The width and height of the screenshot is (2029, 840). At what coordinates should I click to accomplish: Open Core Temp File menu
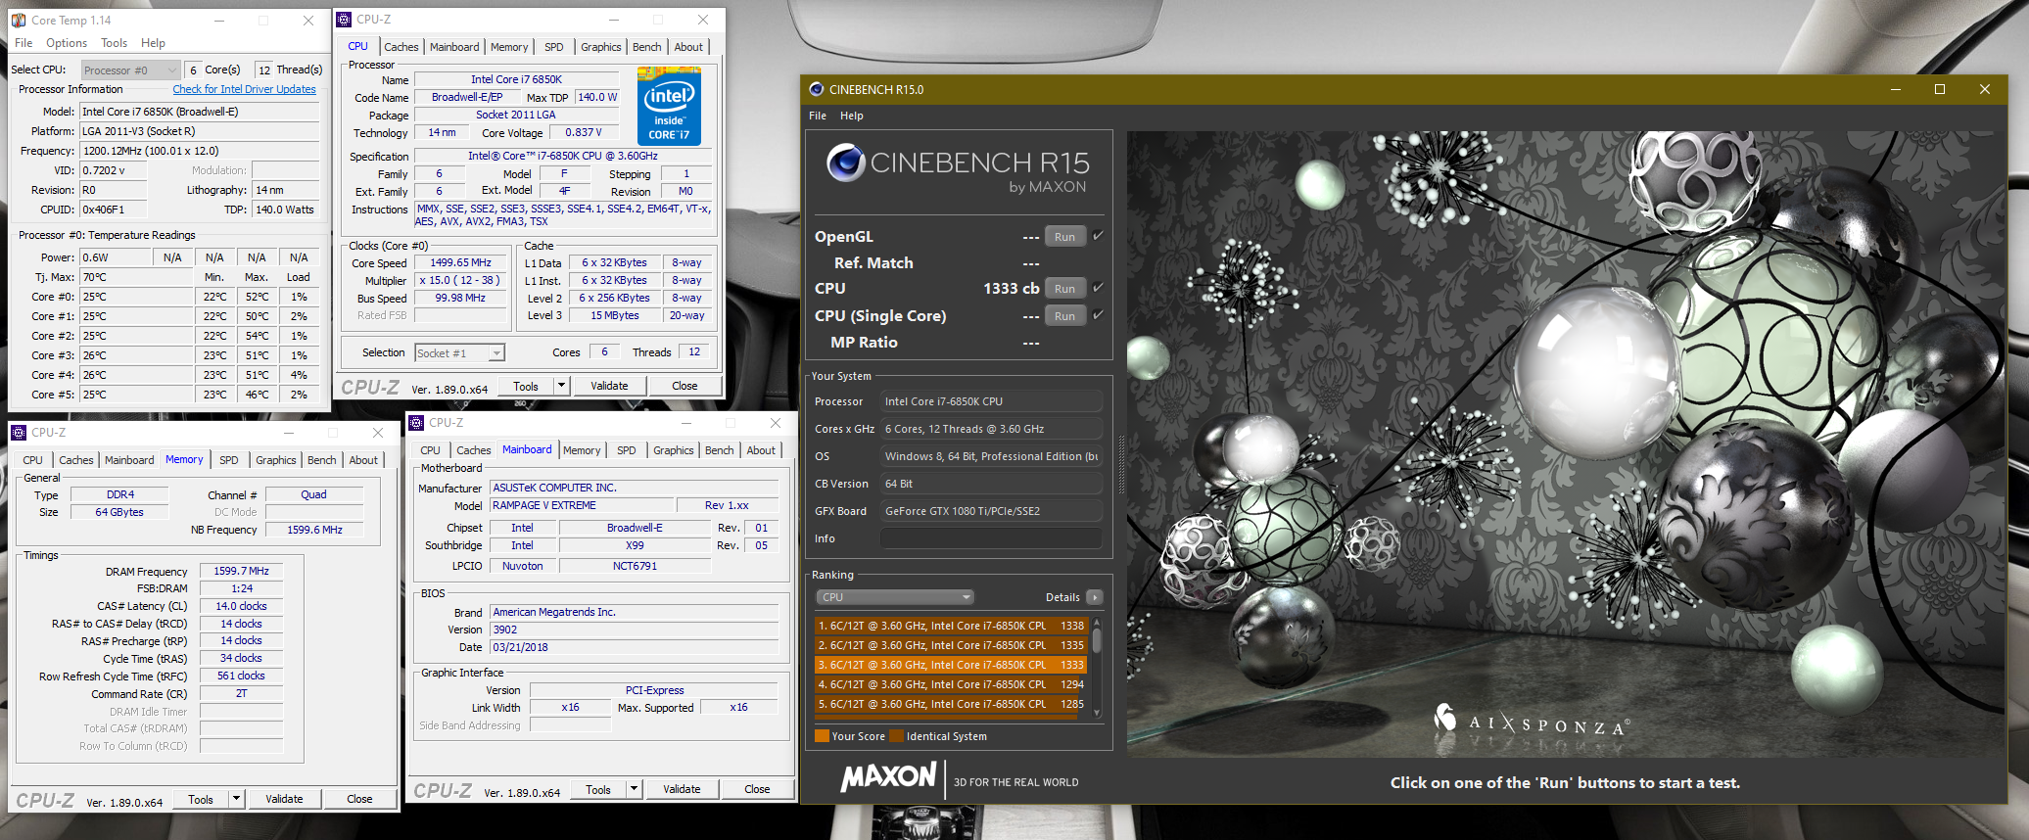tap(24, 43)
